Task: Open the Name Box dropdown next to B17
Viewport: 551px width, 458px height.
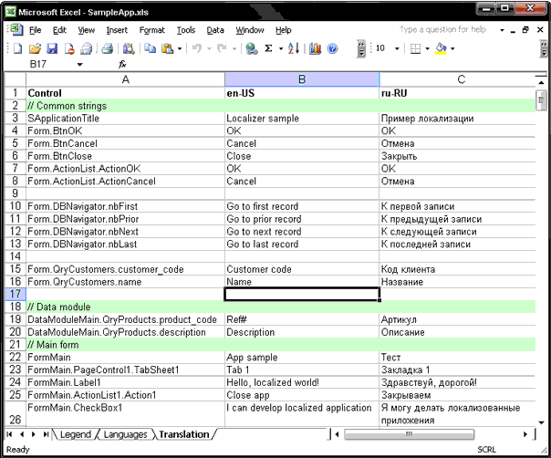Action: (79, 65)
